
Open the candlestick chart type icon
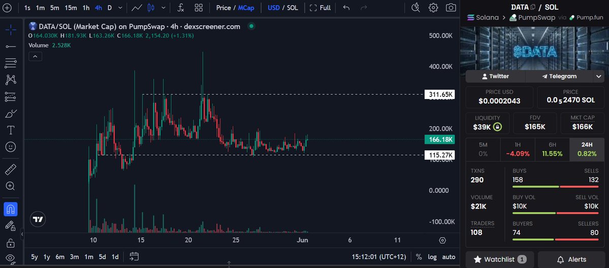tap(151, 8)
